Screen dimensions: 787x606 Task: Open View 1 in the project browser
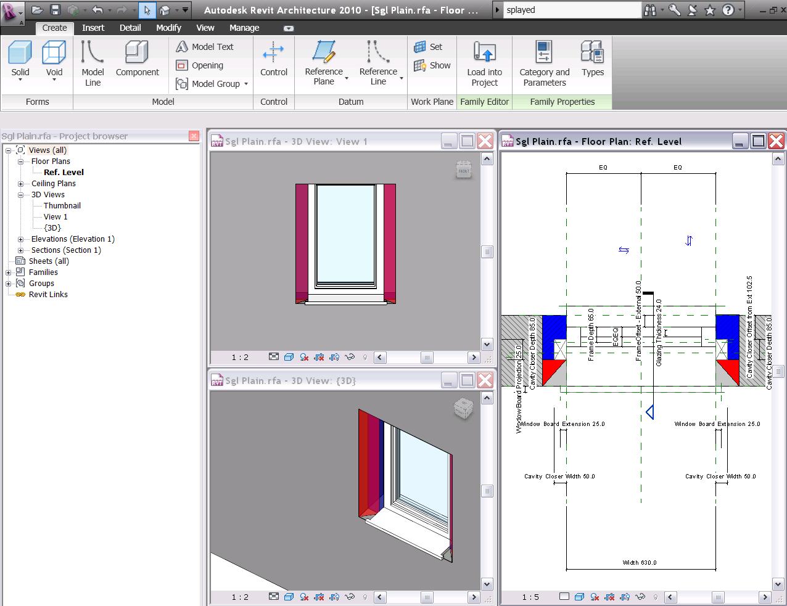(x=56, y=217)
